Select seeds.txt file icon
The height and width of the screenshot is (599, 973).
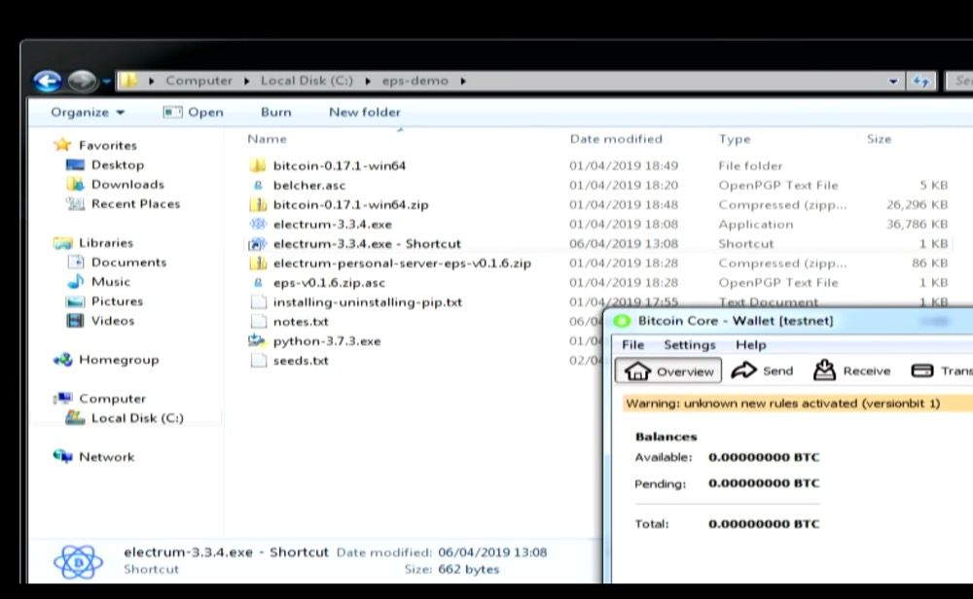point(258,360)
